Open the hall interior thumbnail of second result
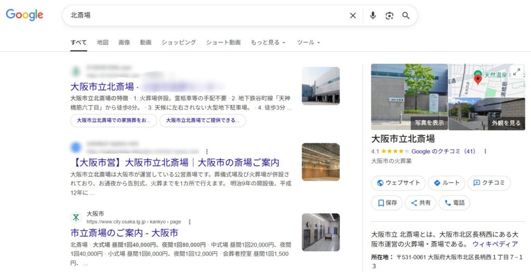This screenshot has width=531, height=272. tap(320, 162)
